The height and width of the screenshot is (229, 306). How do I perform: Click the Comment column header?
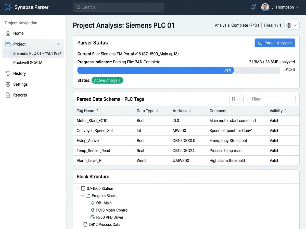click(x=218, y=111)
